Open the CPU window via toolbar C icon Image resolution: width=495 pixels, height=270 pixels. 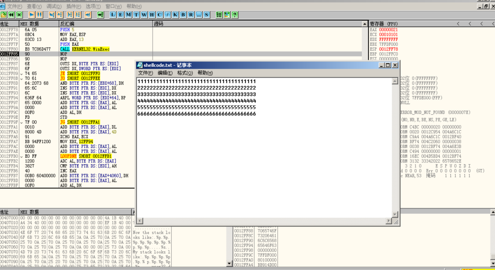click(x=160, y=15)
